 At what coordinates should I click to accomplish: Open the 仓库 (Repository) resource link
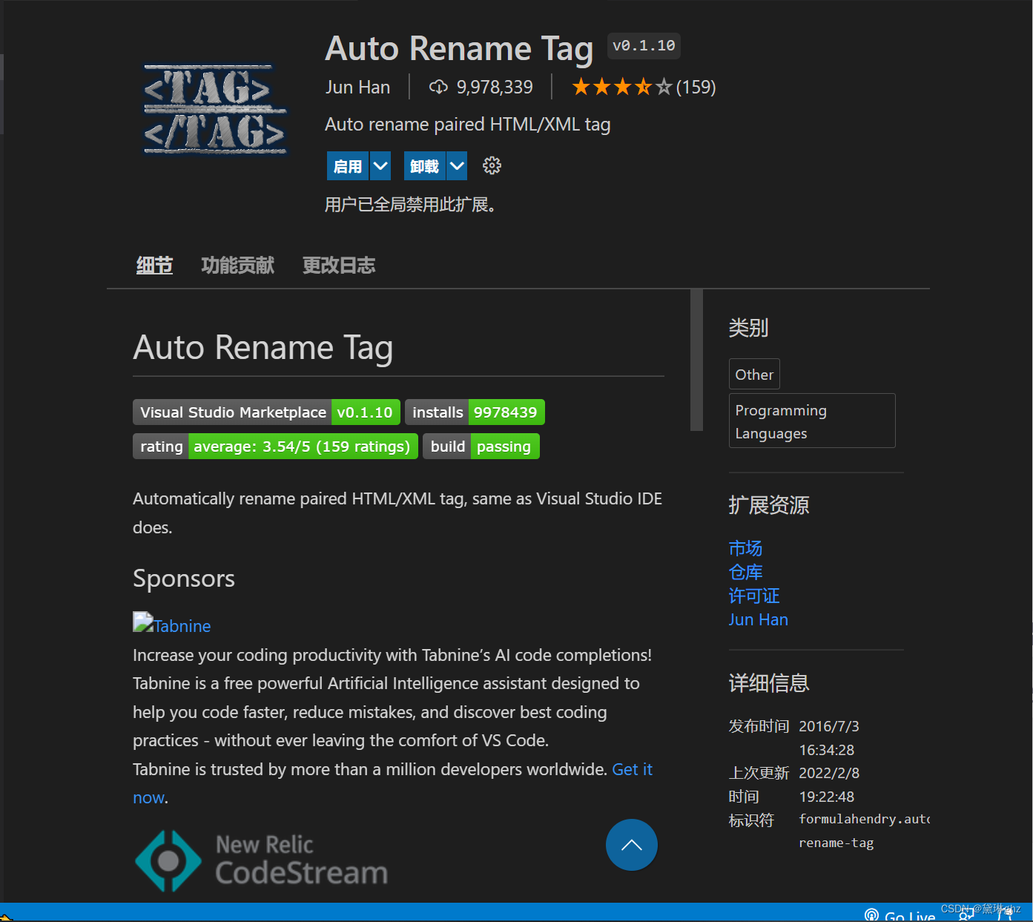(x=745, y=572)
